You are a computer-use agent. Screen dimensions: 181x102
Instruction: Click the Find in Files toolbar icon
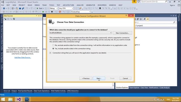[80, 8]
